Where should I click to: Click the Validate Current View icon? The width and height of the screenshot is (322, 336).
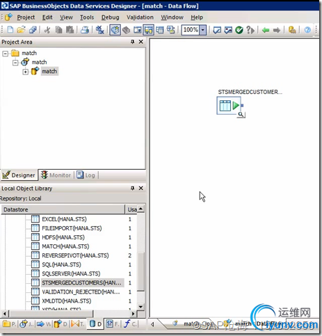click(217, 30)
